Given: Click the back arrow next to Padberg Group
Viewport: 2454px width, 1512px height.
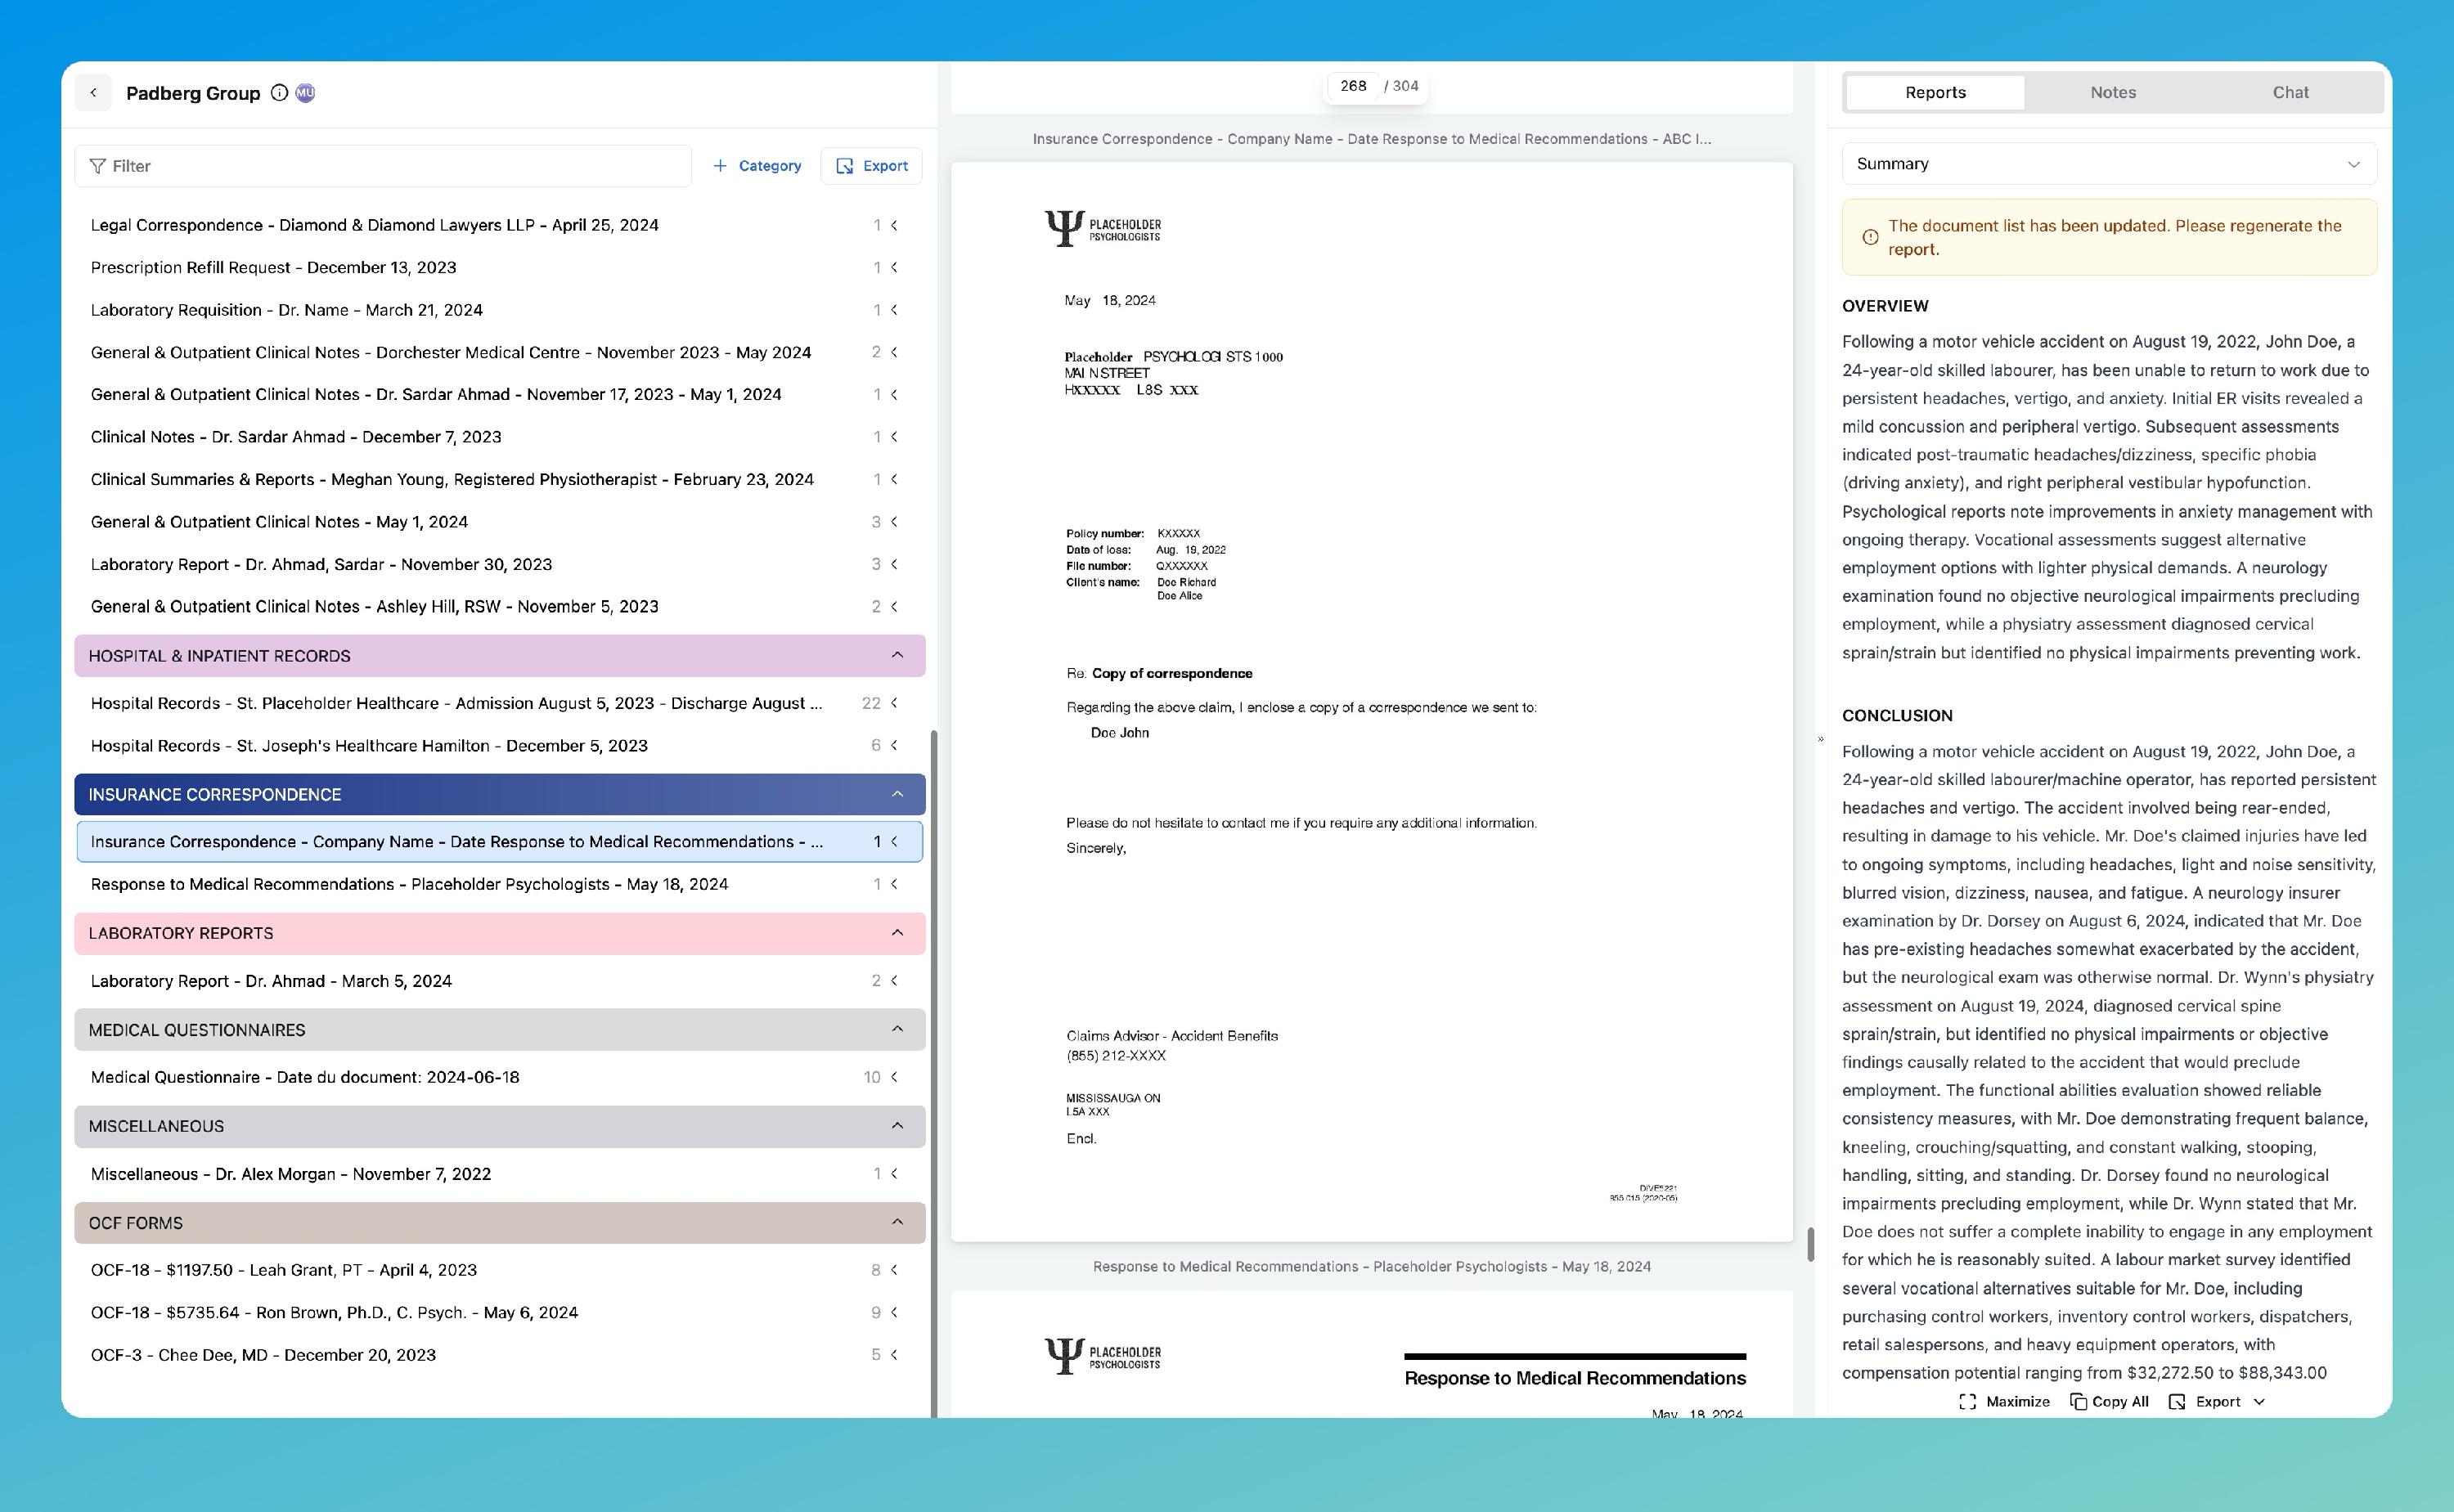Looking at the screenshot, I should click(x=93, y=93).
